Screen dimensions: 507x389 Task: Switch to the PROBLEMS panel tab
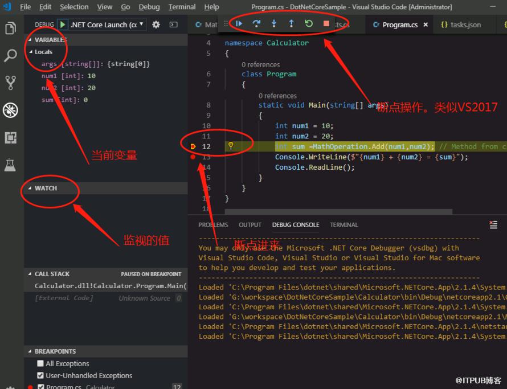coord(213,225)
